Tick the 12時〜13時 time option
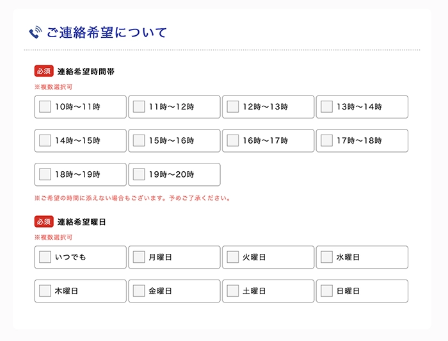Viewport: 448px width, 341px height. [232, 106]
